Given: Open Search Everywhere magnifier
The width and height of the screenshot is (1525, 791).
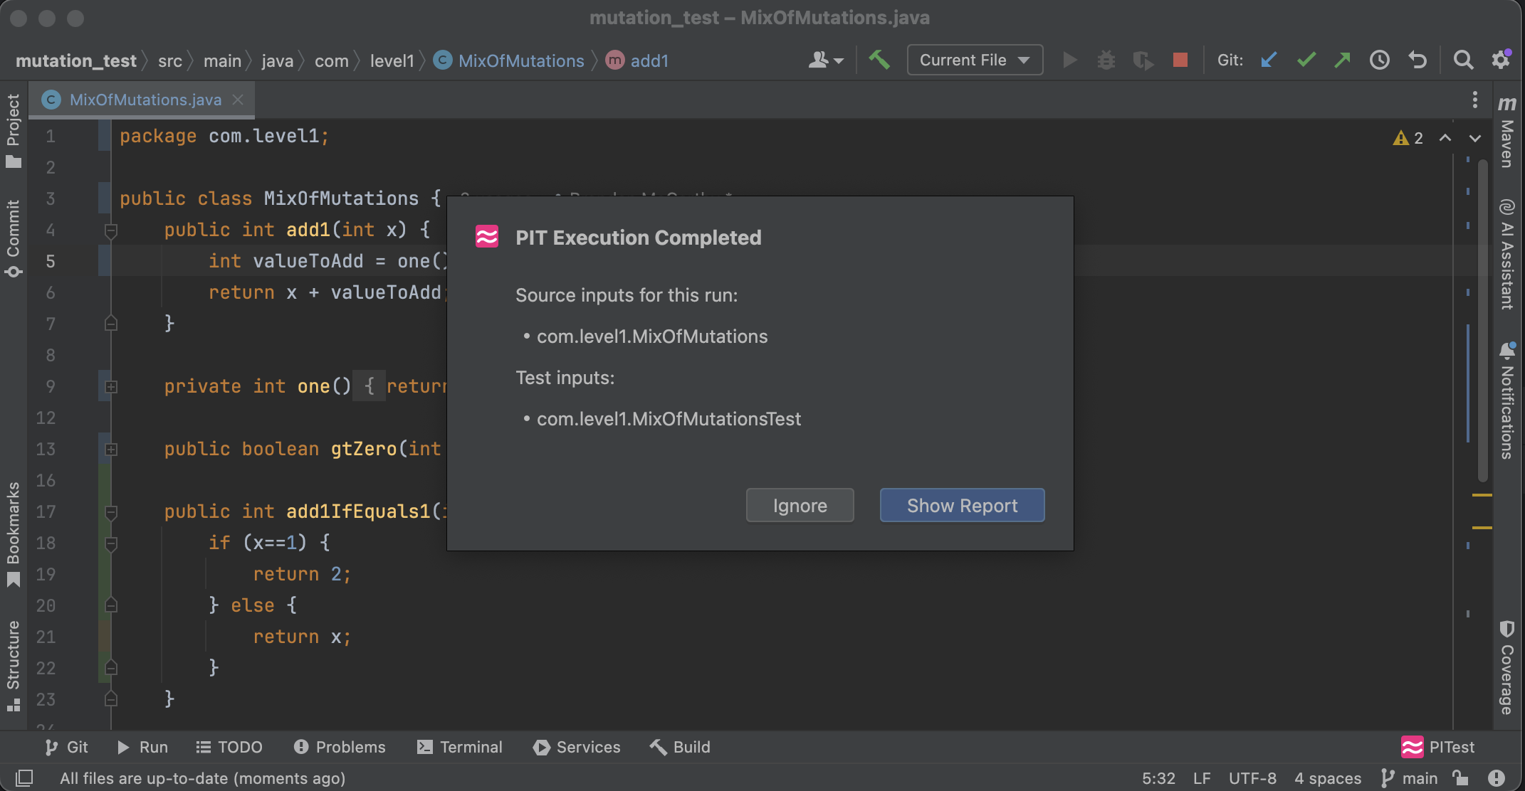Looking at the screenshot, I should pos(1463,60).
